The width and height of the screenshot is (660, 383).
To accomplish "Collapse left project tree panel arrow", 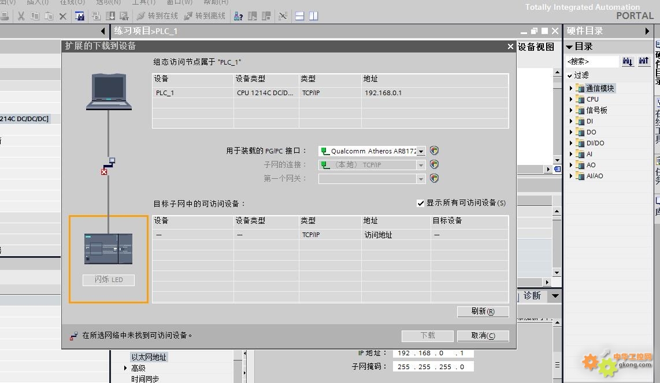I will (x=103, y=31).
